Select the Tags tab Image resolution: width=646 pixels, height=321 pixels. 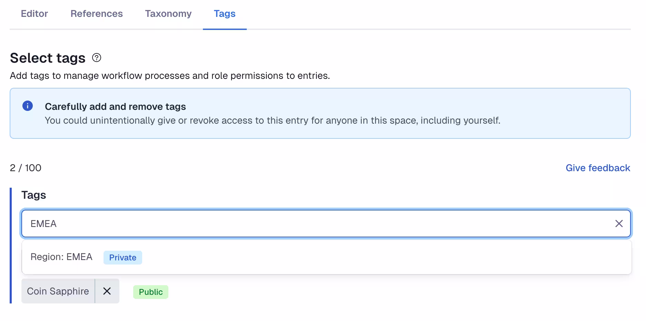[x=225, y=14]
